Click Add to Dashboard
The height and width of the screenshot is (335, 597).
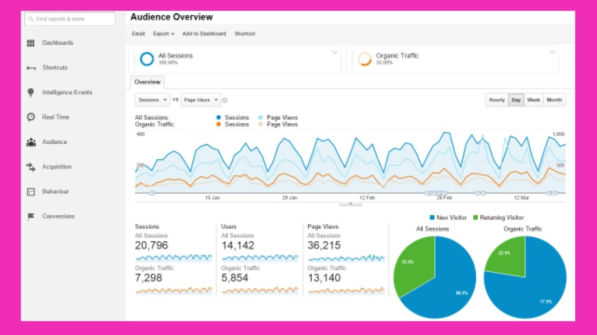(x=204, y=33)
